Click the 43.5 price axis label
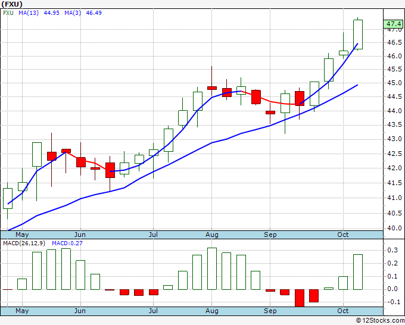Viewport: 405px width, 325px height. click(394, 125)
